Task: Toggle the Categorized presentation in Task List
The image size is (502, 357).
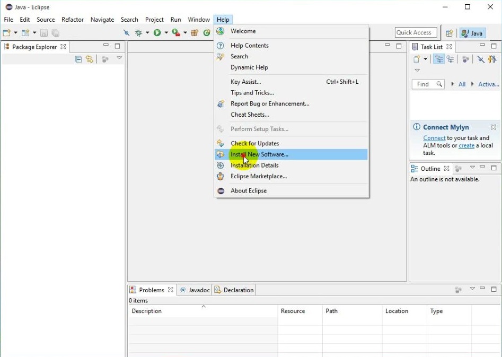Action: click(439, 59)
